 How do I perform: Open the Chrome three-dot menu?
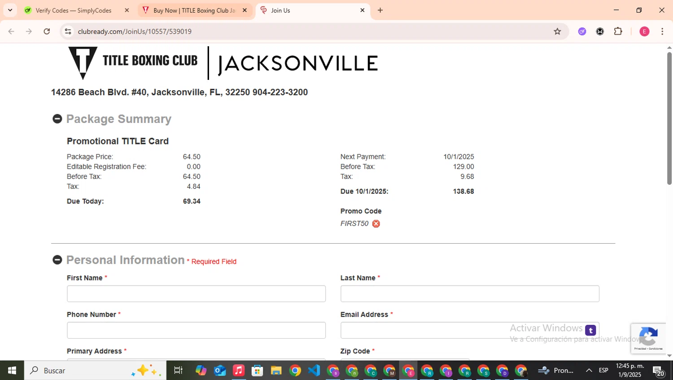(x=662, y=31)
